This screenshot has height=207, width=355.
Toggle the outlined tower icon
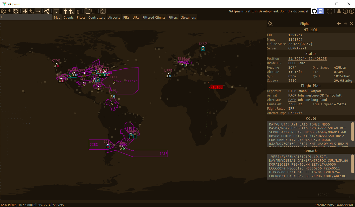pos(78,11)
